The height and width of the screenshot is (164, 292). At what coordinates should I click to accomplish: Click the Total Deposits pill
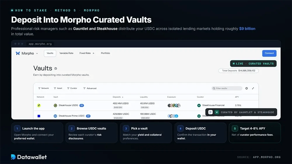point(239,70)
